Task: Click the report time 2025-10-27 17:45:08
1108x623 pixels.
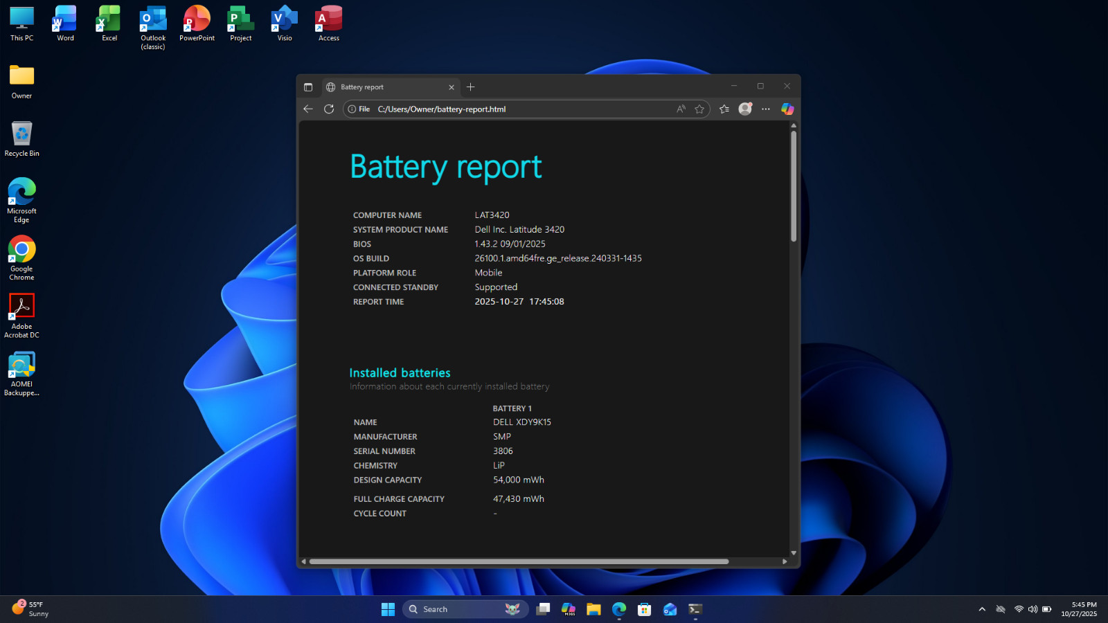Action: 519,302
